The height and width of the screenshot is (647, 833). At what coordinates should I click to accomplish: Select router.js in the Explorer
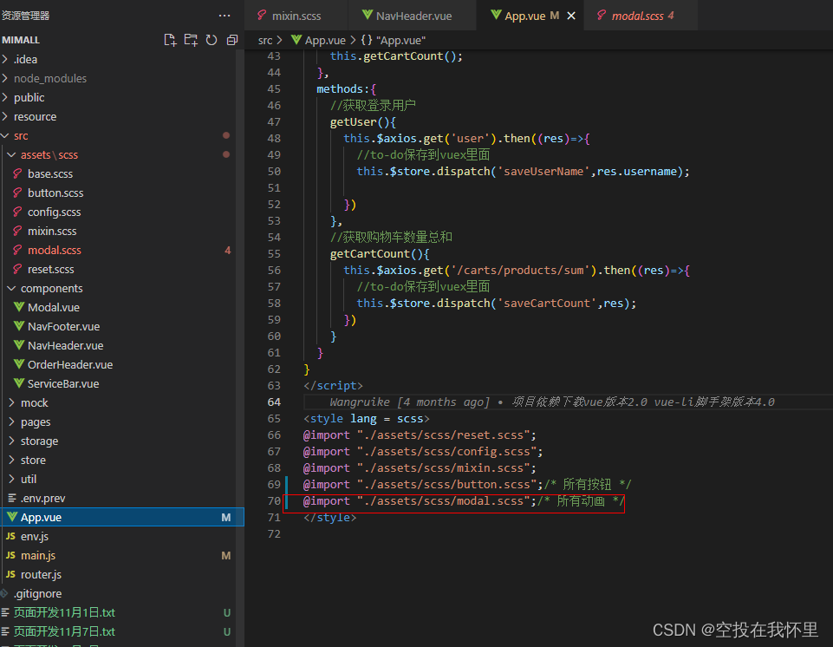point(41,574)
